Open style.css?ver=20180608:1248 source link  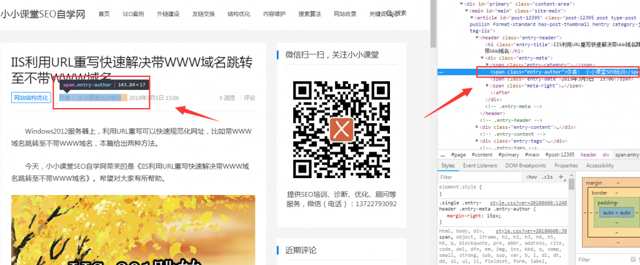[528, 202]
